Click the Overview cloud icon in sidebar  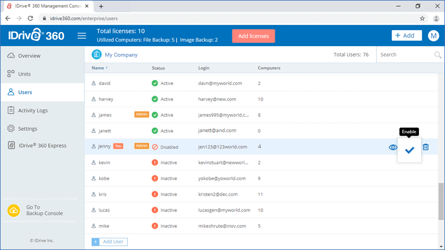(11, 56)
